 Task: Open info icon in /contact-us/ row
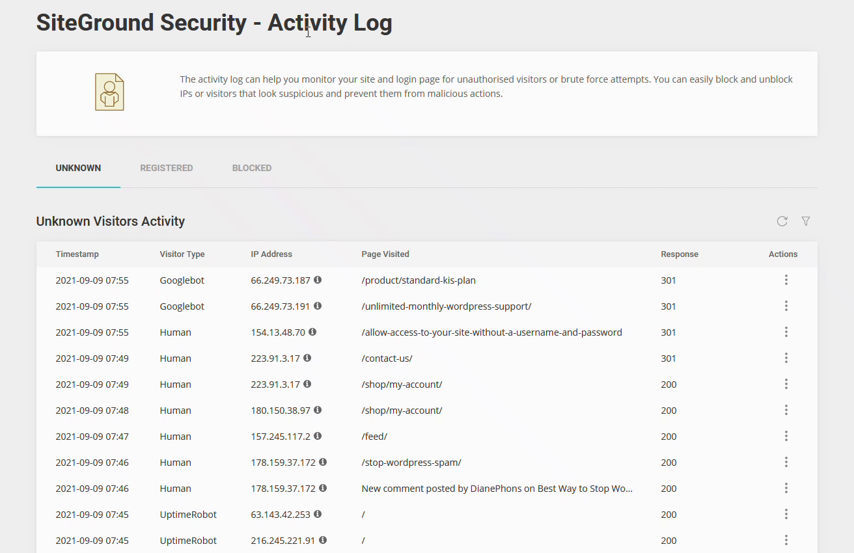pyautogui.click(x=307, y=358)
